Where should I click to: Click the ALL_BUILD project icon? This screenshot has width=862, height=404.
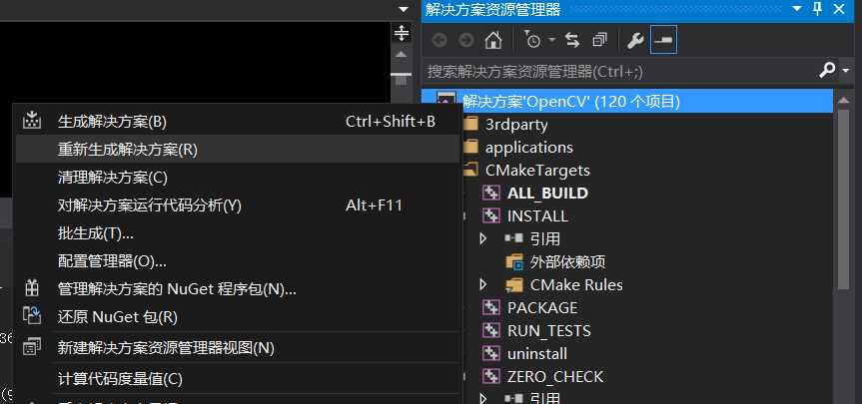tap(490, 194)
